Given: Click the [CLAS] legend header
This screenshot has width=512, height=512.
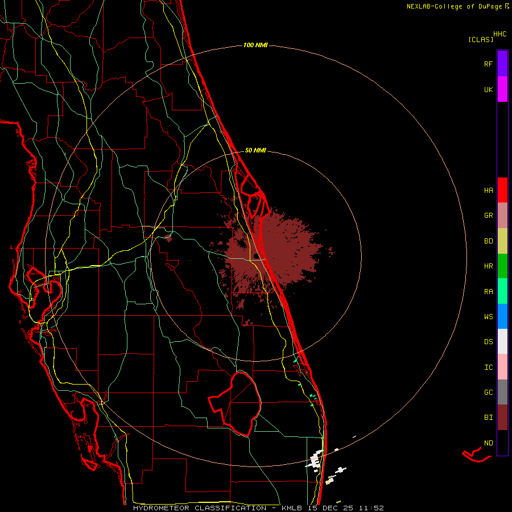Looking at the screenshot, I should 481,39.
